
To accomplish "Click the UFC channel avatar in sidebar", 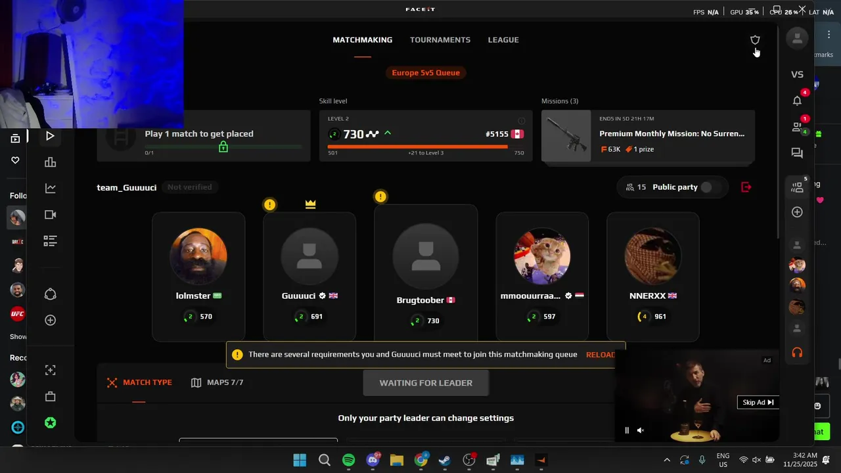I will pyautogui.click(x=18, y=313).
